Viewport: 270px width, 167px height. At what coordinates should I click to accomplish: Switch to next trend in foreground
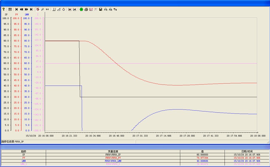pos(75,9)
